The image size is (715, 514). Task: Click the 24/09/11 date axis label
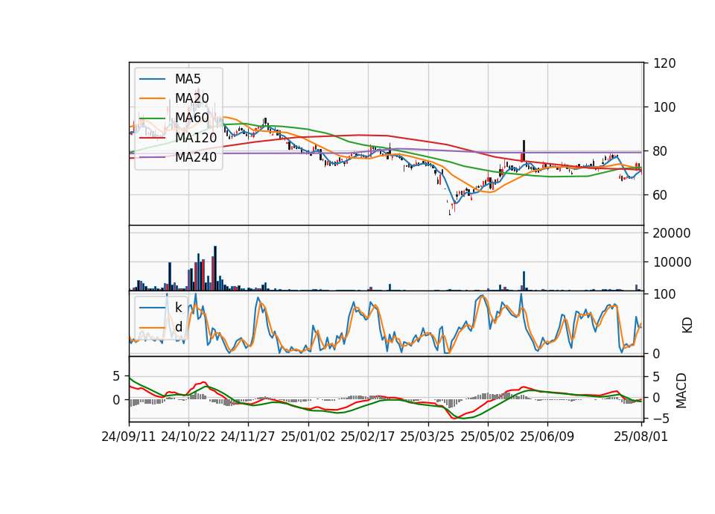coord(129,437)
